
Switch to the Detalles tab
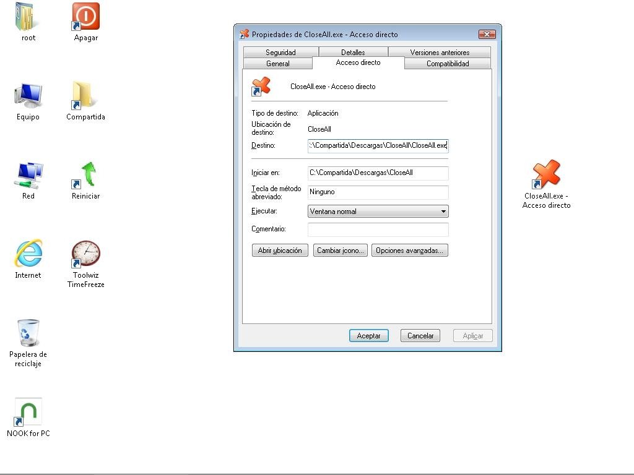(353, 52)
